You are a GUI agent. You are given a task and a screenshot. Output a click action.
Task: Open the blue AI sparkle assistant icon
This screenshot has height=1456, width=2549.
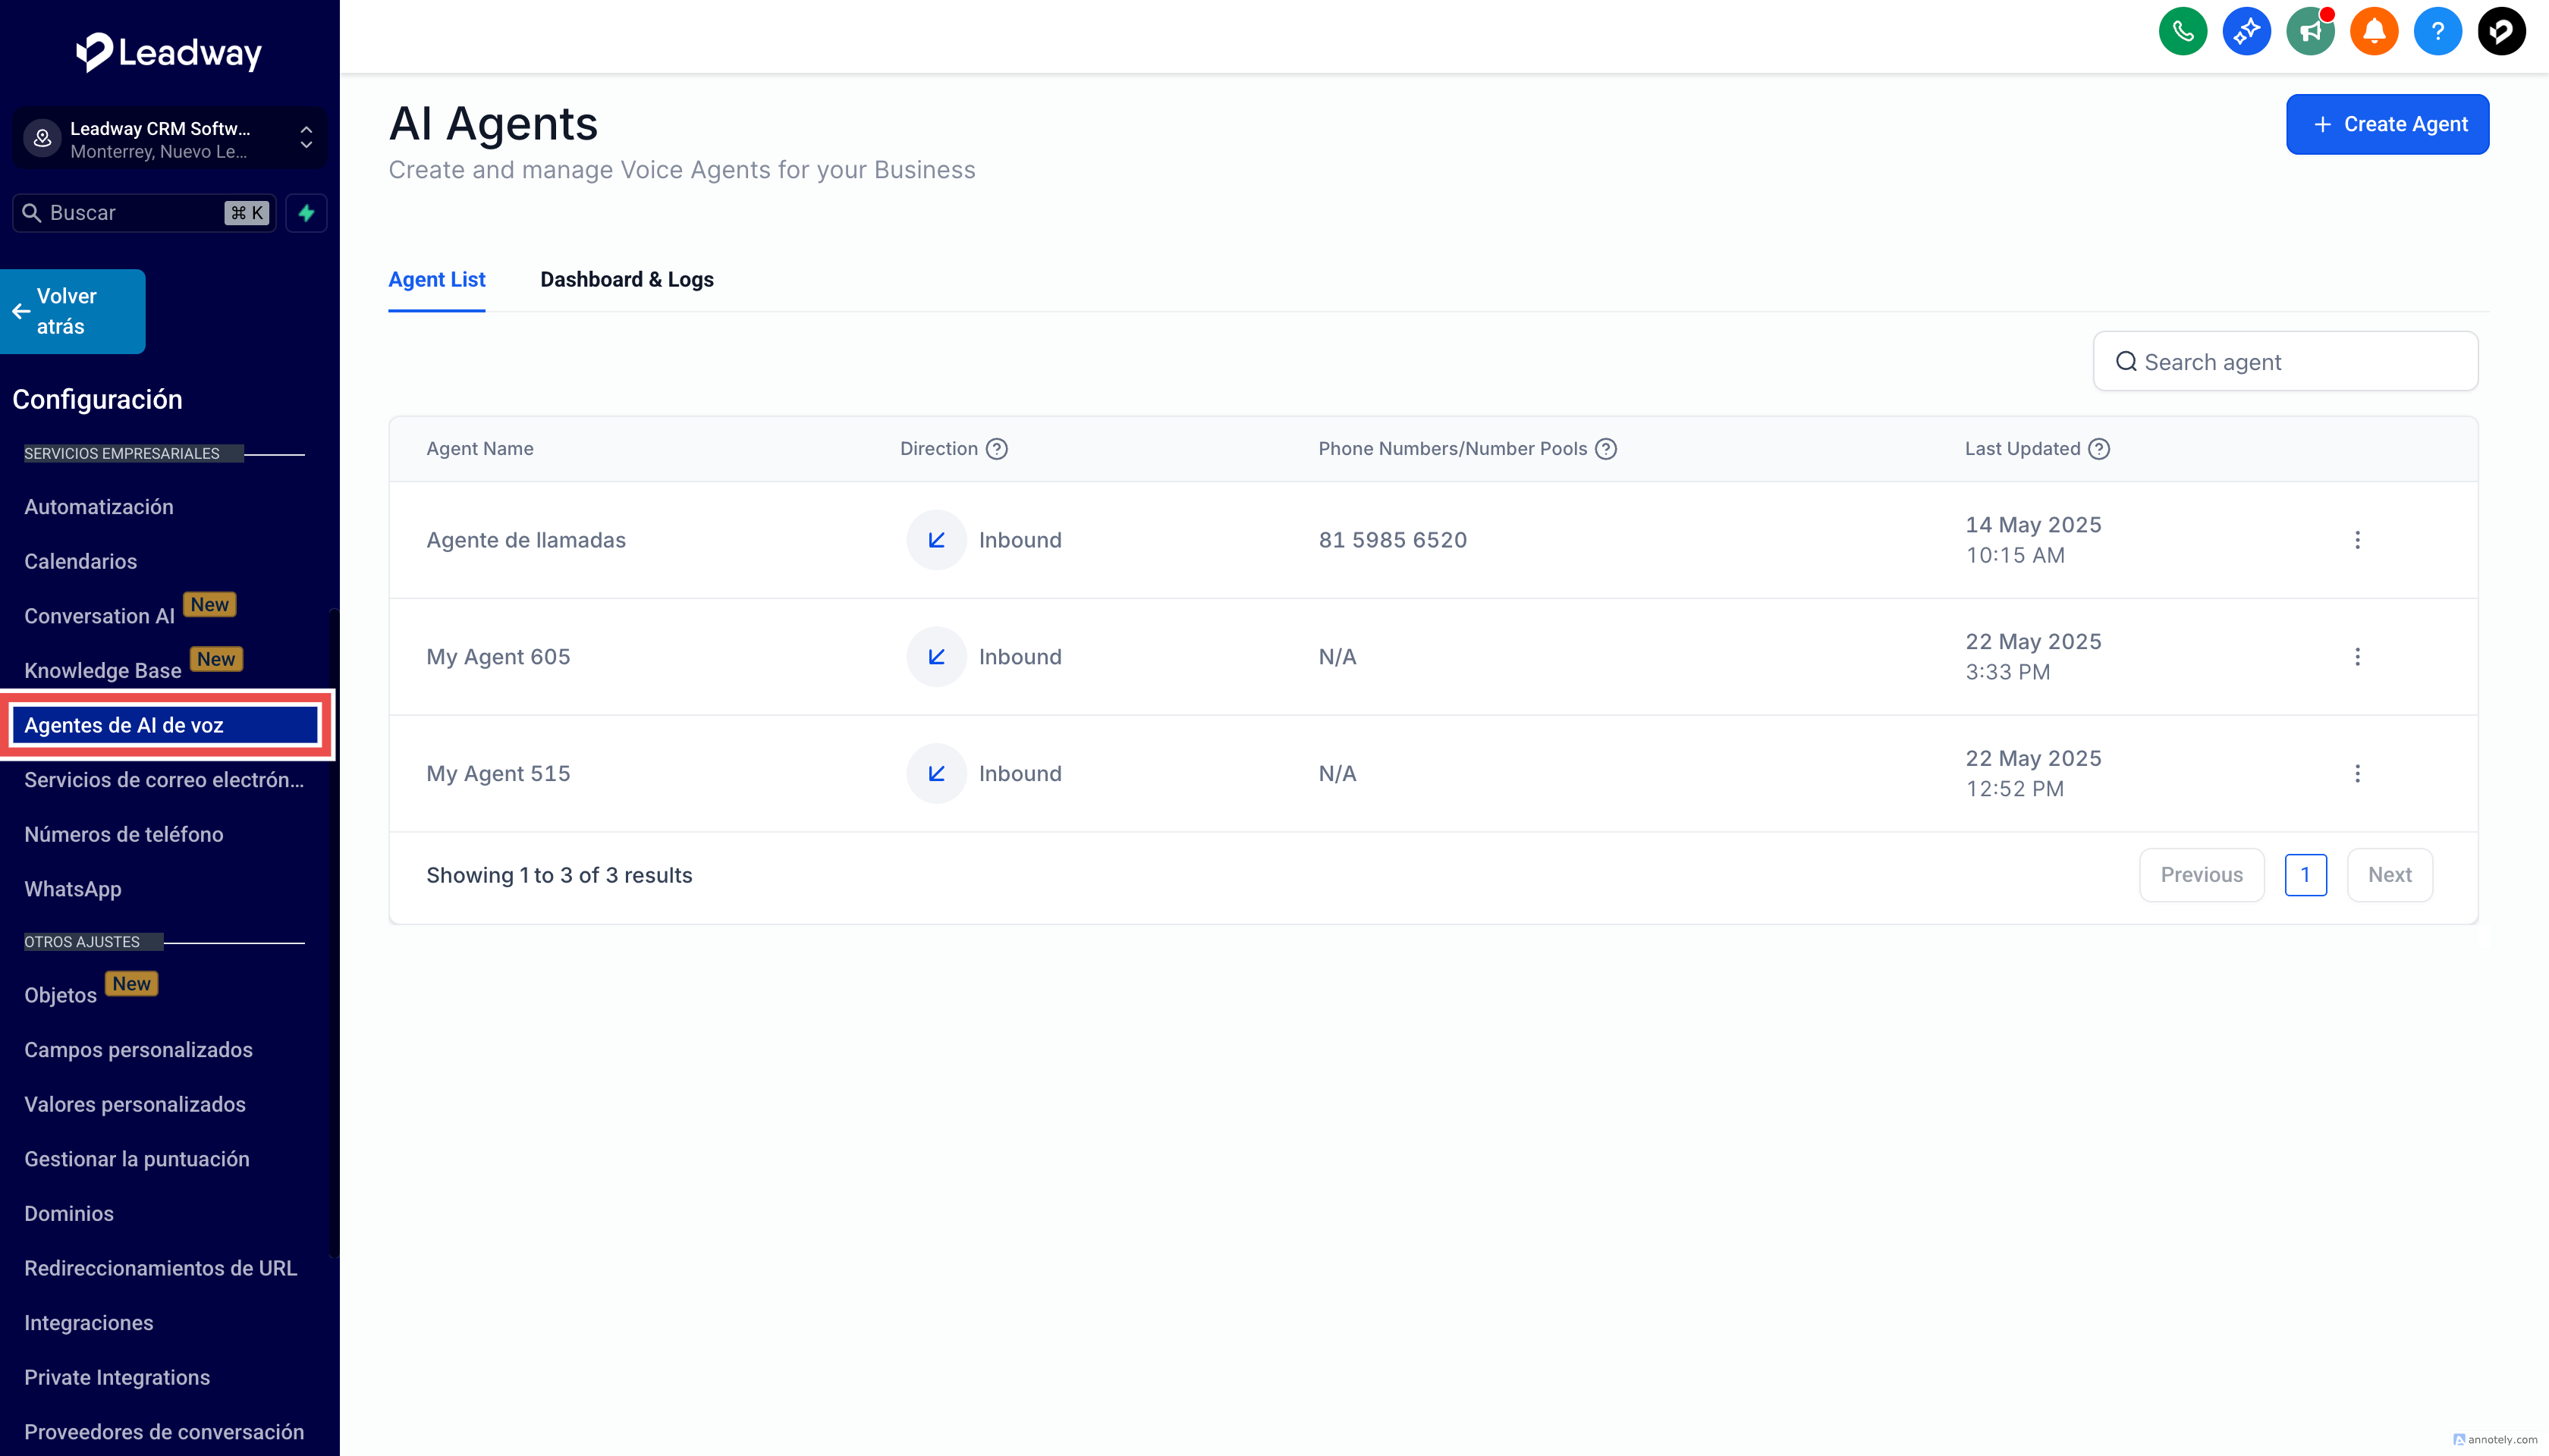(x=2246, y=32)
